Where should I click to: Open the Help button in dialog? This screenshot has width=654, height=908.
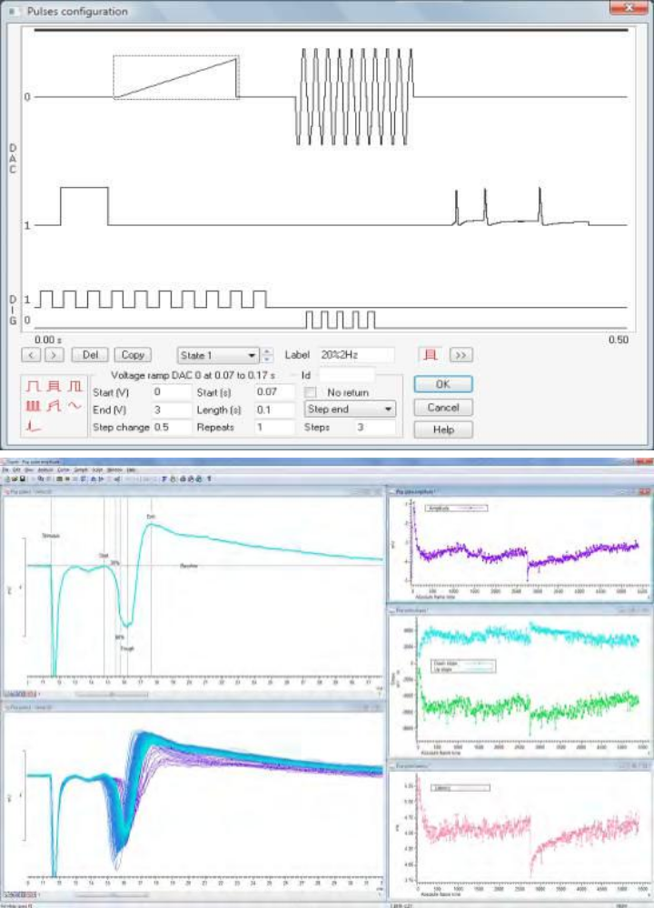442,429
